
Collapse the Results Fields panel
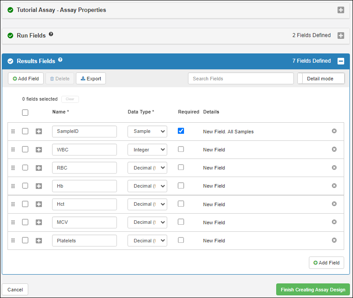coord(341,61)
